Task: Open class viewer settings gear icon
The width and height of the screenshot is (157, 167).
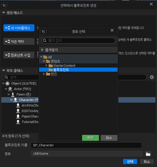Action: coord(152,77)
